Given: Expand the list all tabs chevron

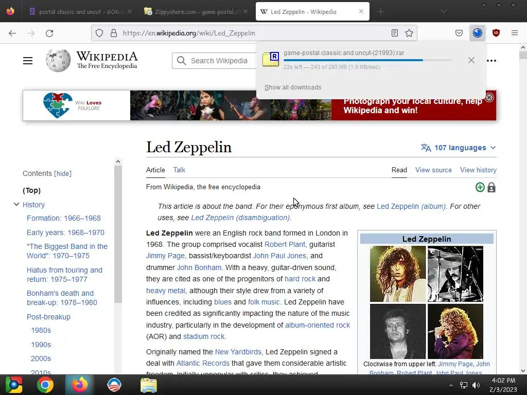Looking at the screenshot, I should pos(444,12).
